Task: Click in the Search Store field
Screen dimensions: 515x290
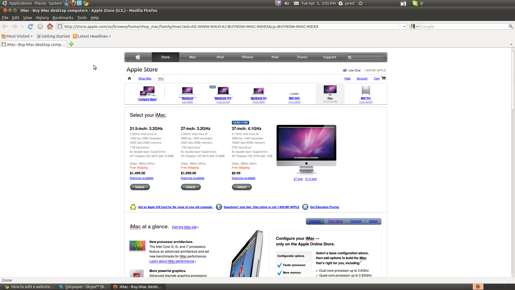Action: pyautogui.click(x=365, y=57)
